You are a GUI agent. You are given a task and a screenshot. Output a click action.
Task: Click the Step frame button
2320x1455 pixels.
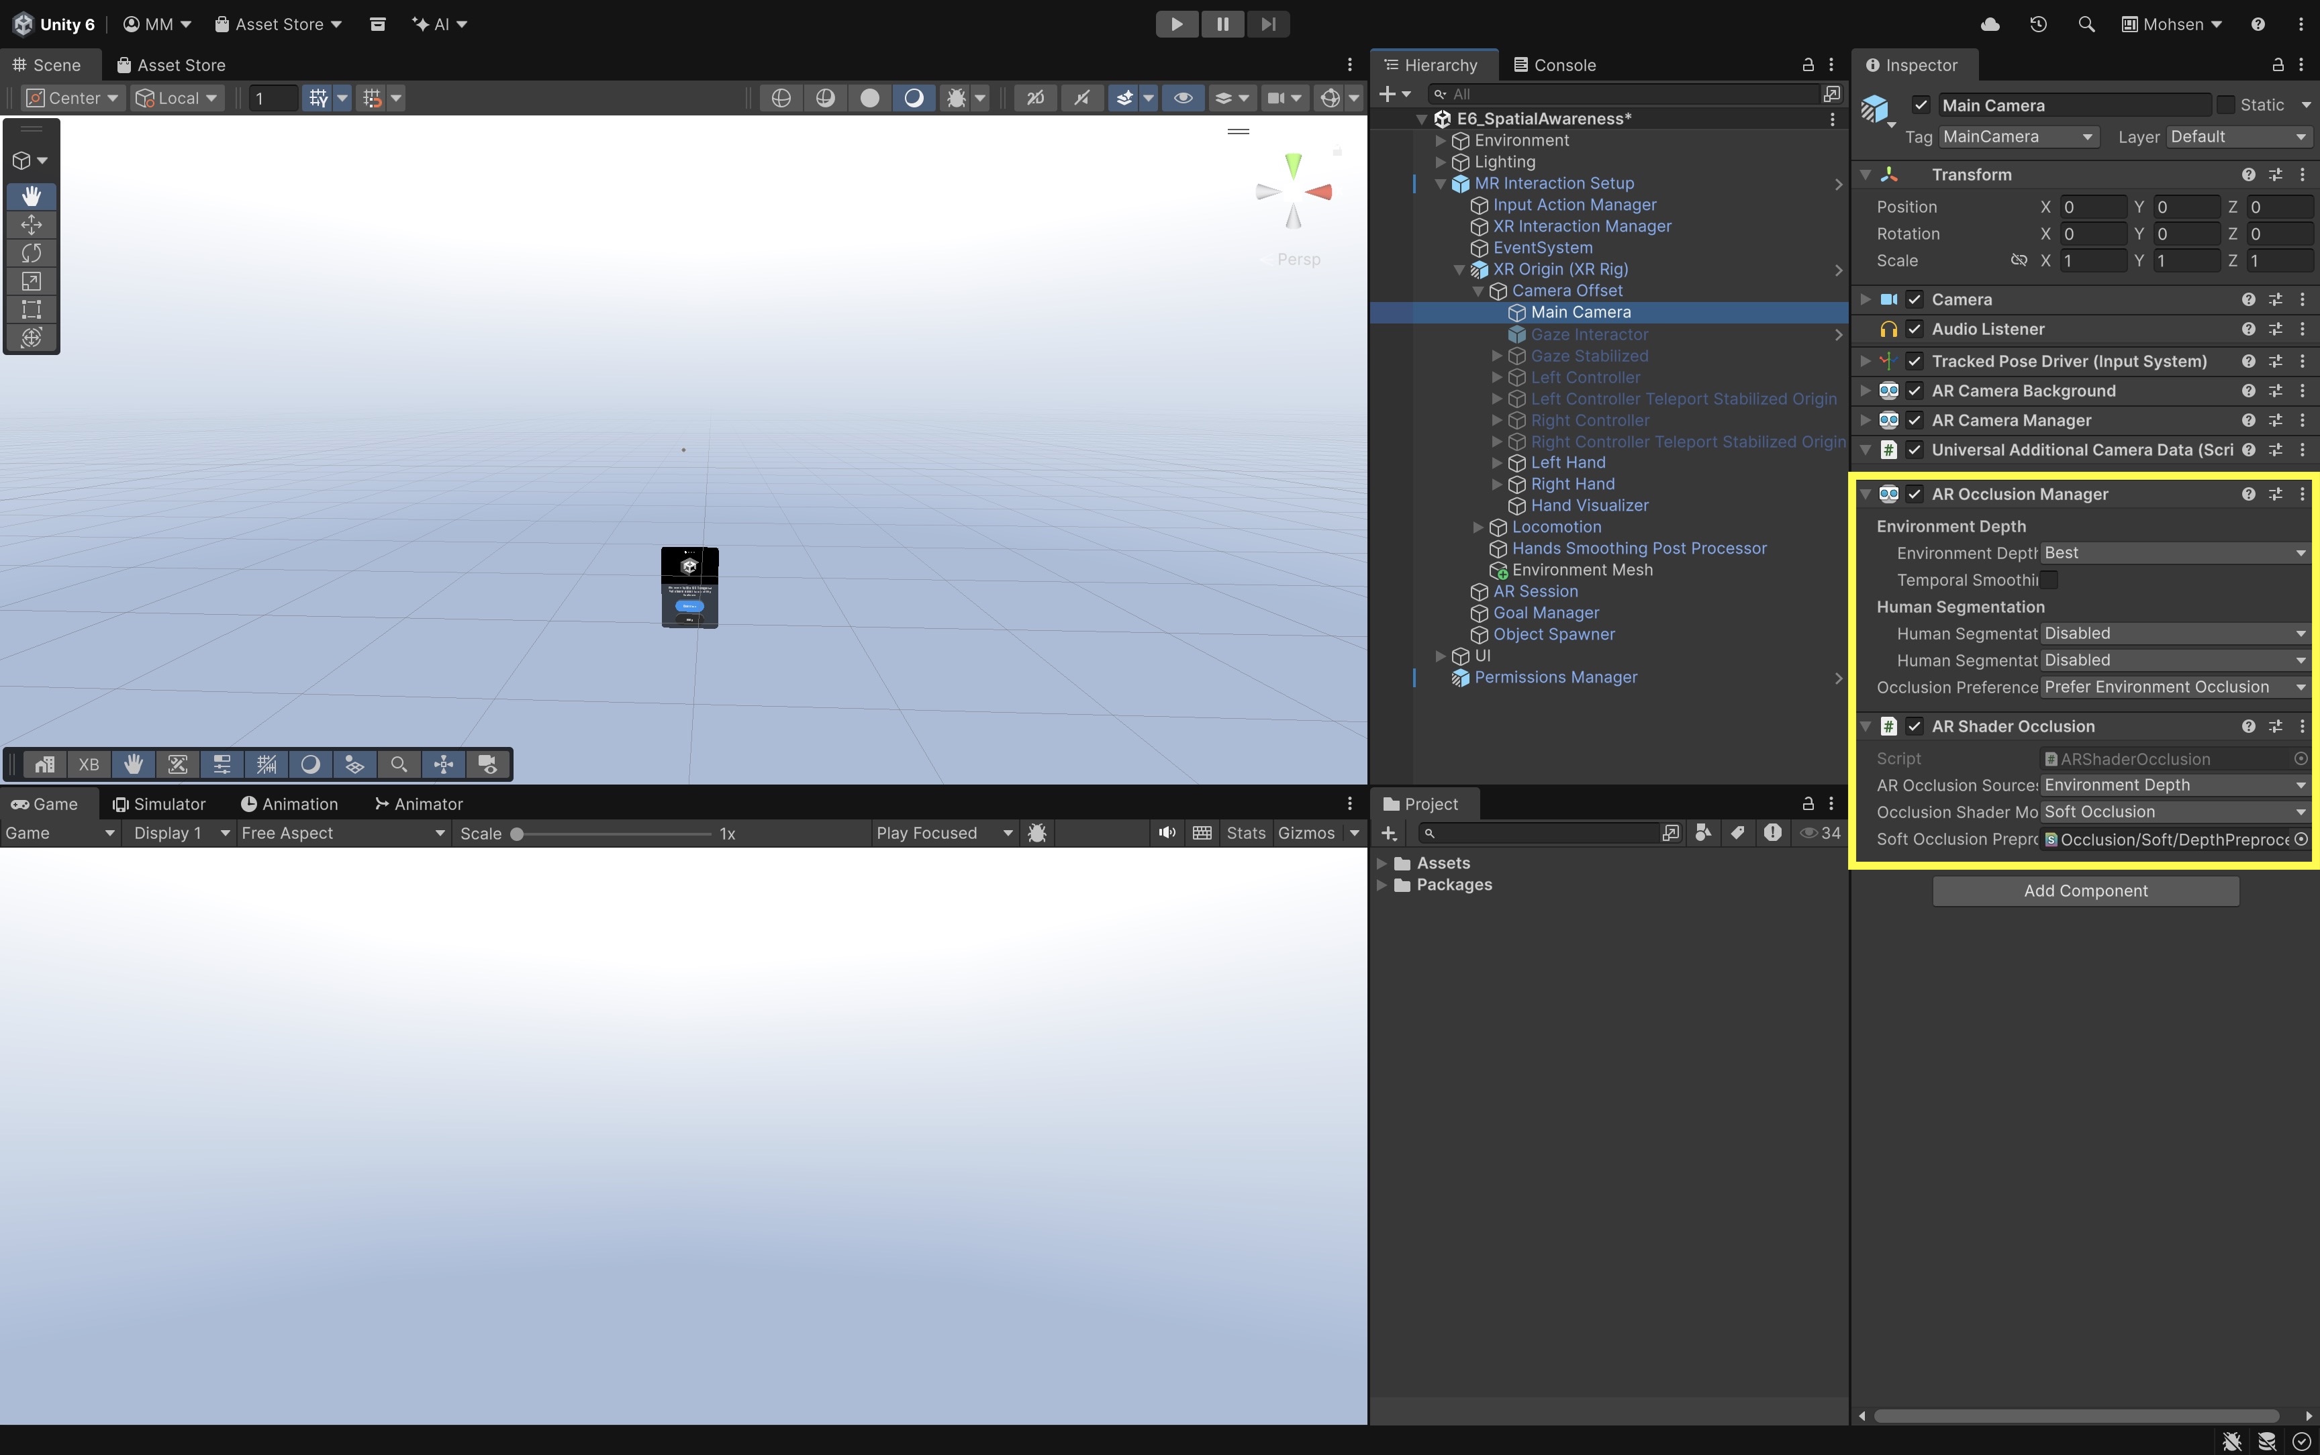click(1268, 24)
